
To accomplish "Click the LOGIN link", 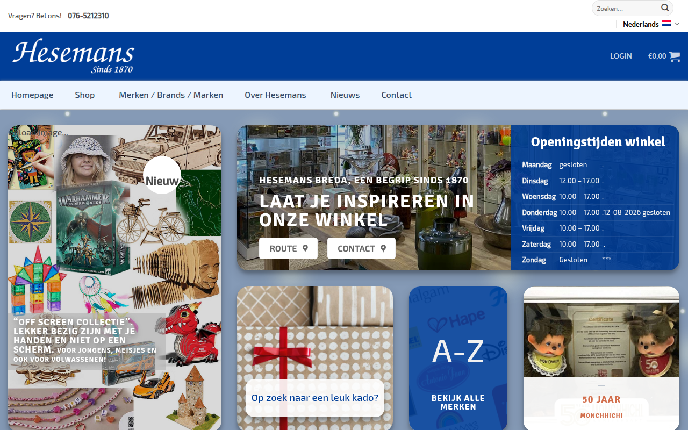I will point(621,56).
